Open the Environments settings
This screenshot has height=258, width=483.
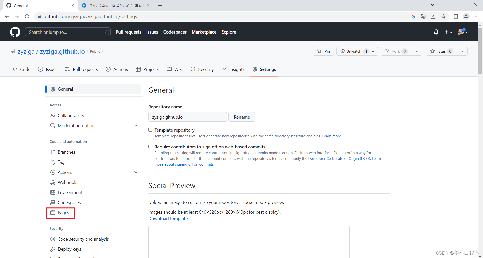(x=71, y=192)
